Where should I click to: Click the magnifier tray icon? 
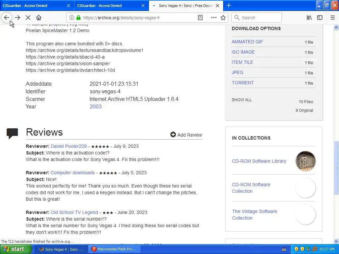pyautogui.click(x=315, y=249)
